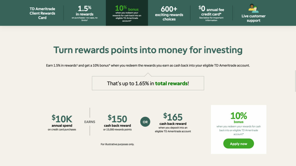The height and width of the screenshot is (166, 296).
Task: Click the $10K annual spend figure
Action: point(62,119)
